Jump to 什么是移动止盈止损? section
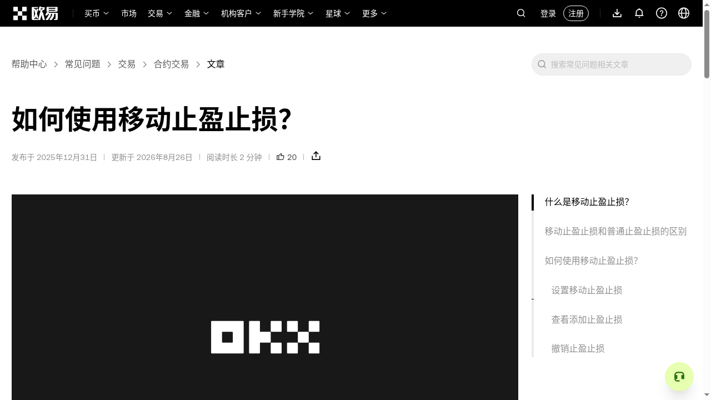711x400 pixels. 587,202
